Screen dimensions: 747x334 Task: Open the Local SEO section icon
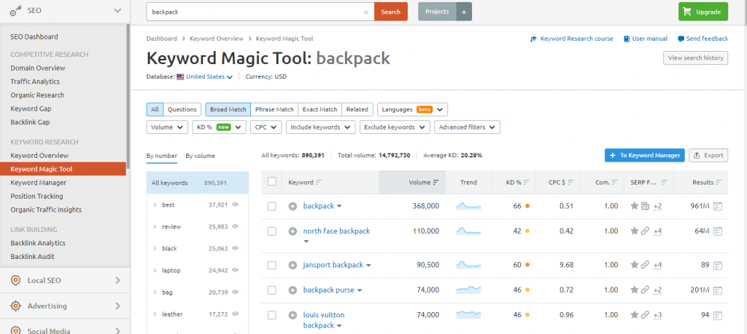point(16,280)
